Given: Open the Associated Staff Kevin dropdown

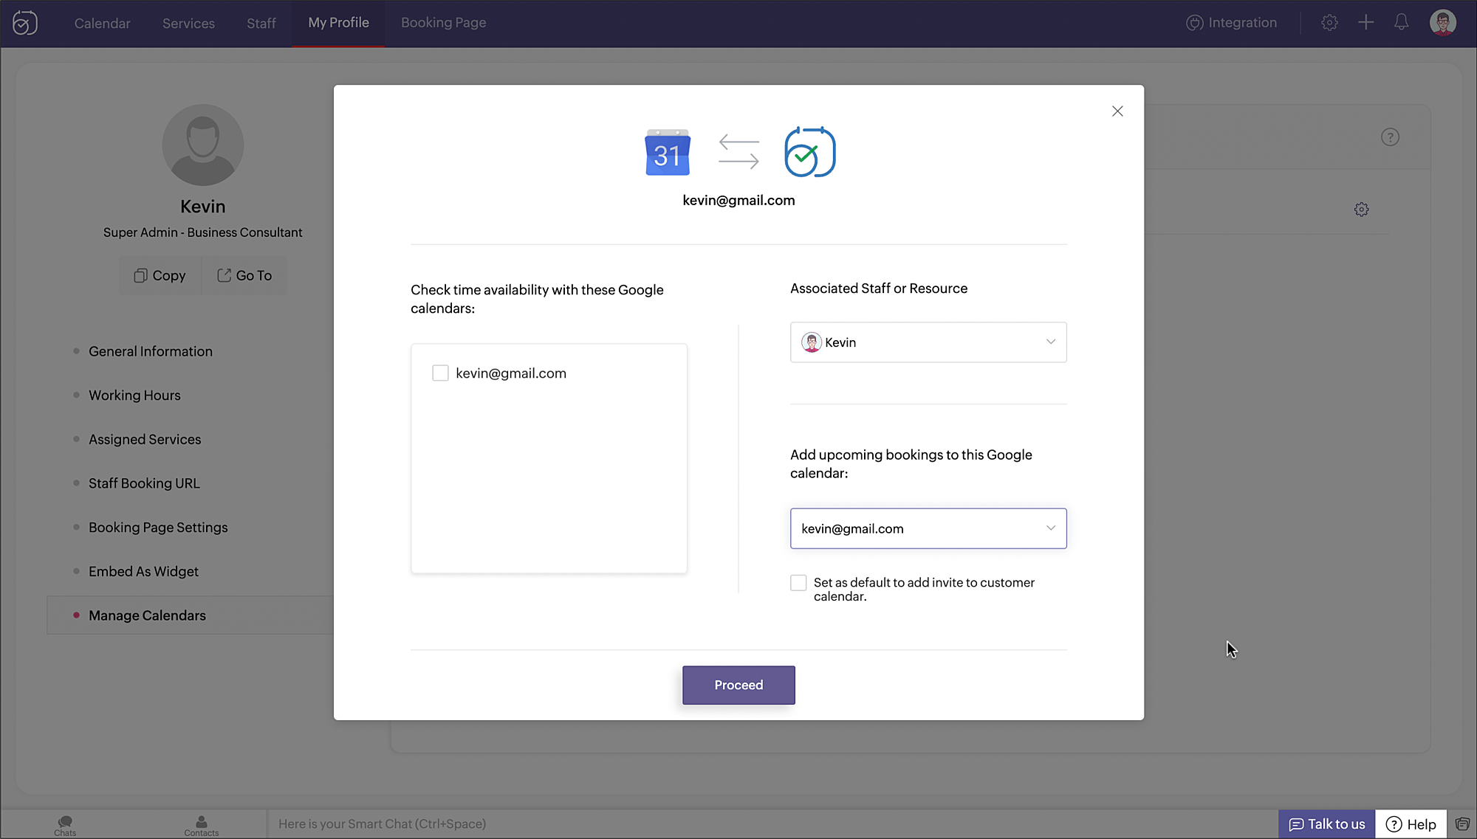Looking at the screenshot, I should [x=928, y=342].
